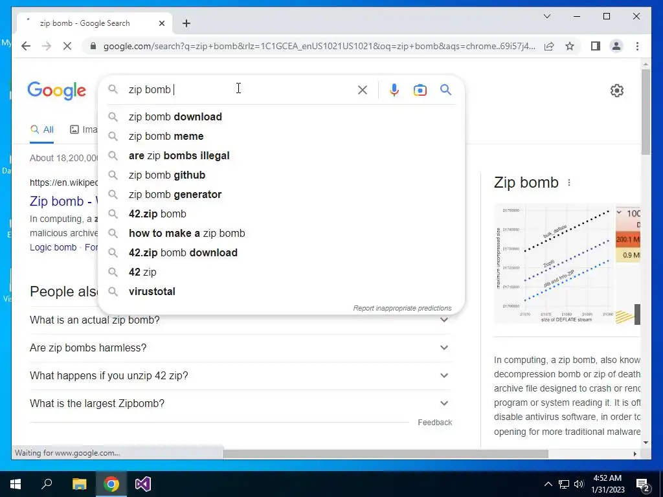The height and width of the screenshot is (497, 663).
Task: Show hidden system tray icons
Action: click(x=548, y=484)
